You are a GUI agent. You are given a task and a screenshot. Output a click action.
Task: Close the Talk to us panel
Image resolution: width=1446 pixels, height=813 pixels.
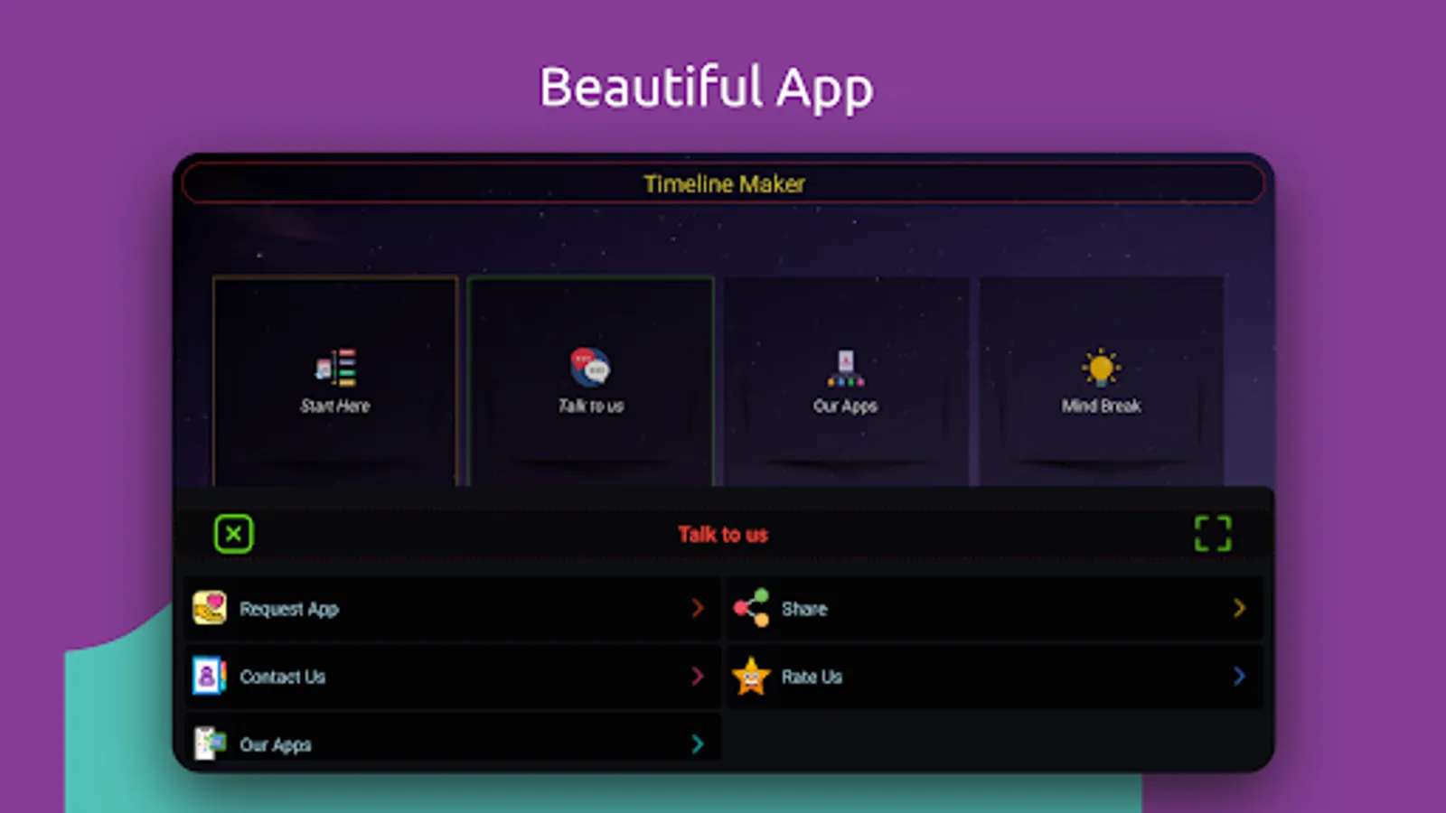233,534
